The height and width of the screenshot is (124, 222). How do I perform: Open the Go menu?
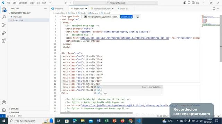38,3
